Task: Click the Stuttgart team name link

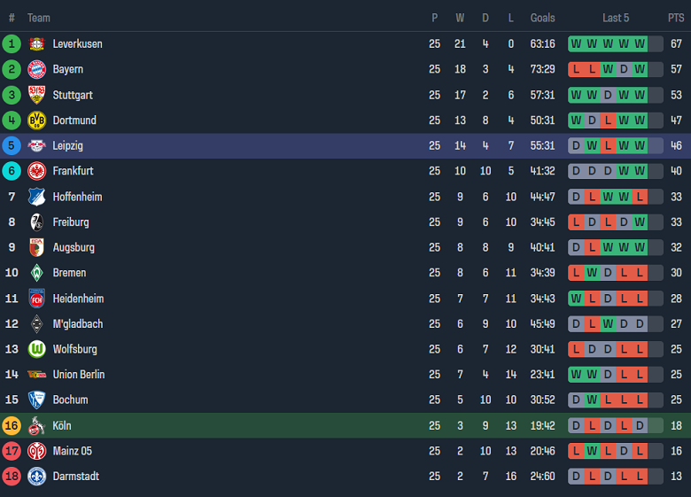Action: tap(73, 95)
